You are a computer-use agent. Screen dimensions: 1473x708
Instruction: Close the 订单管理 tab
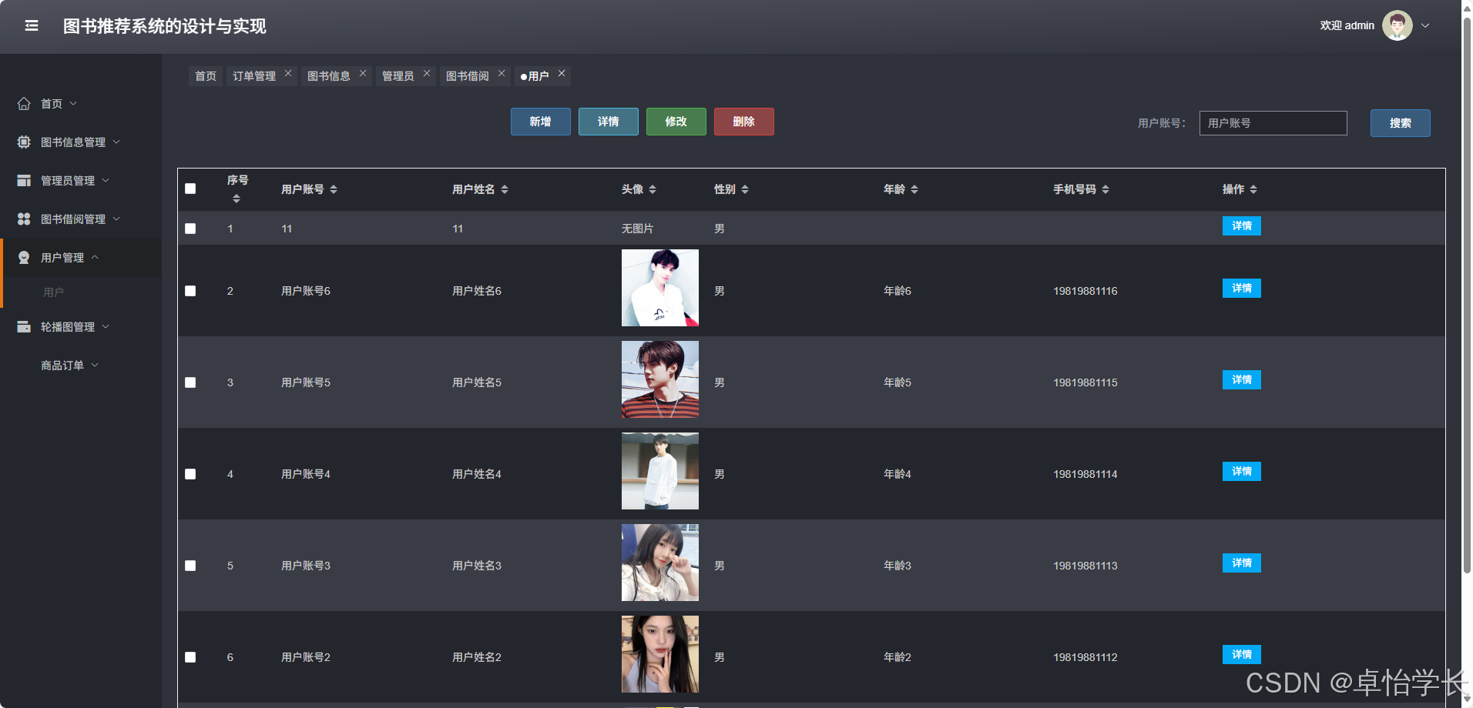[x=288, y=73]
